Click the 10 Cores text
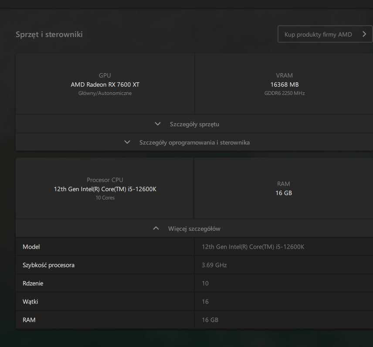This screenshot has width=373, height=347. click(x=105, y=198)
